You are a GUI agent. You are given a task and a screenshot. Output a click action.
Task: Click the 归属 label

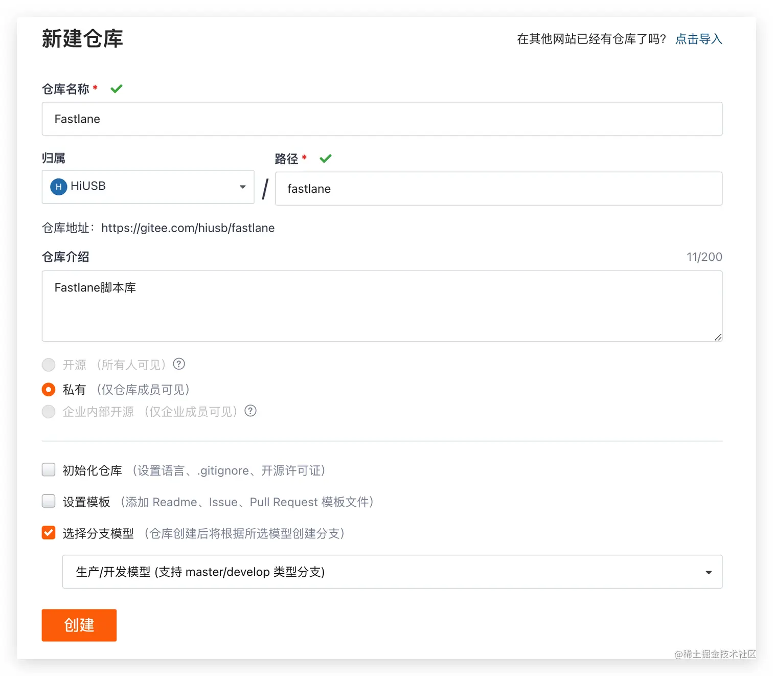[54, 158]
